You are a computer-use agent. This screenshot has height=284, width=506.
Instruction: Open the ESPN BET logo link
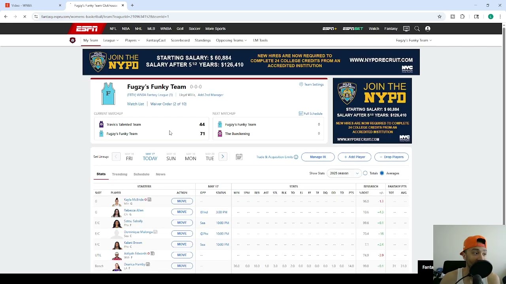[x=353, y=28]
